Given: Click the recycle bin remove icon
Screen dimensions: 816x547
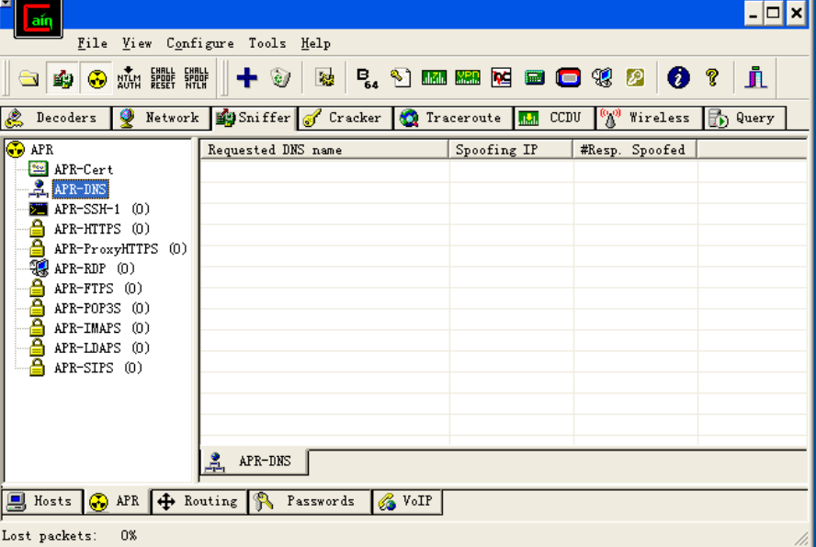Looking at the screenshot, I should [x=280, y=78].
